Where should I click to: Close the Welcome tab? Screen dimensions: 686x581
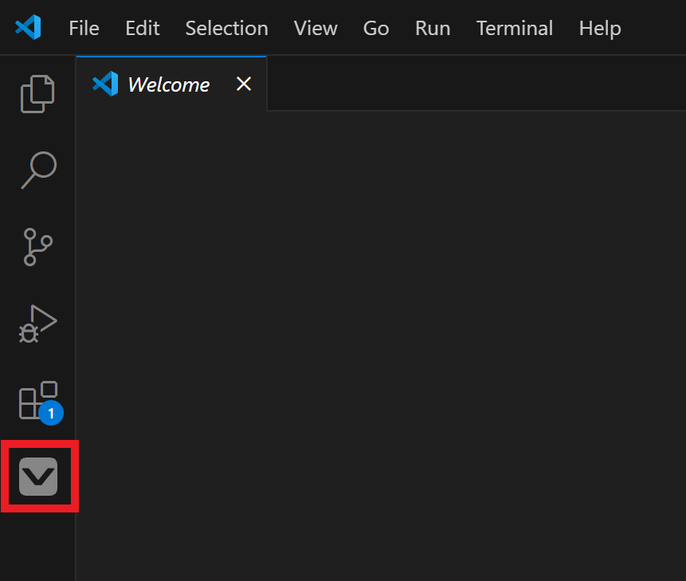(x=243, y=84)
